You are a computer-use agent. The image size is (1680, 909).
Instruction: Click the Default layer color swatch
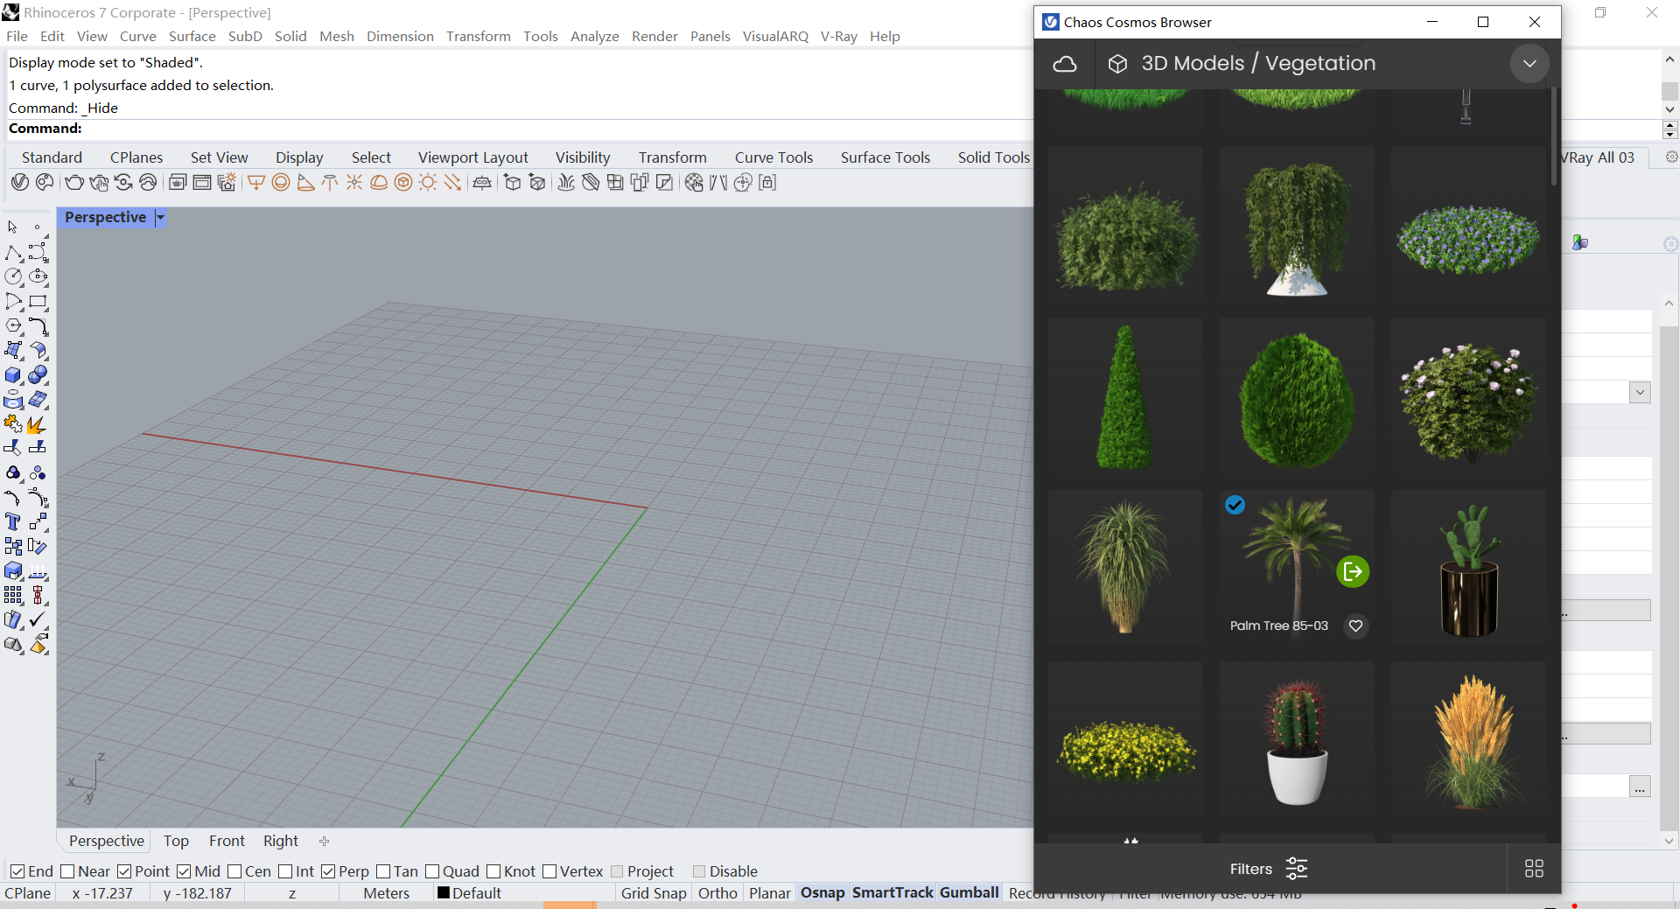(444, 893)
